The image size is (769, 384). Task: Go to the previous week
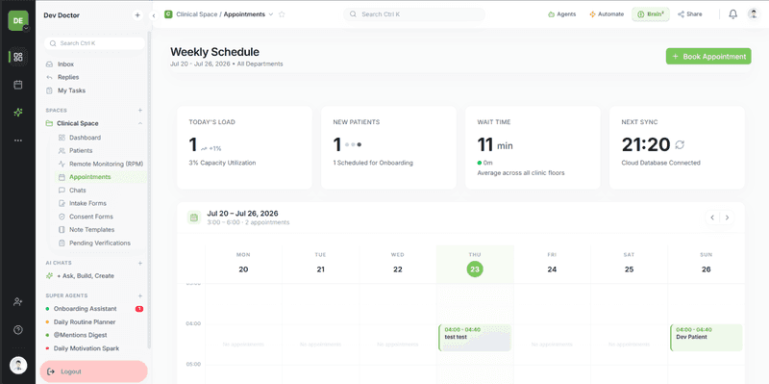[712, 218]
